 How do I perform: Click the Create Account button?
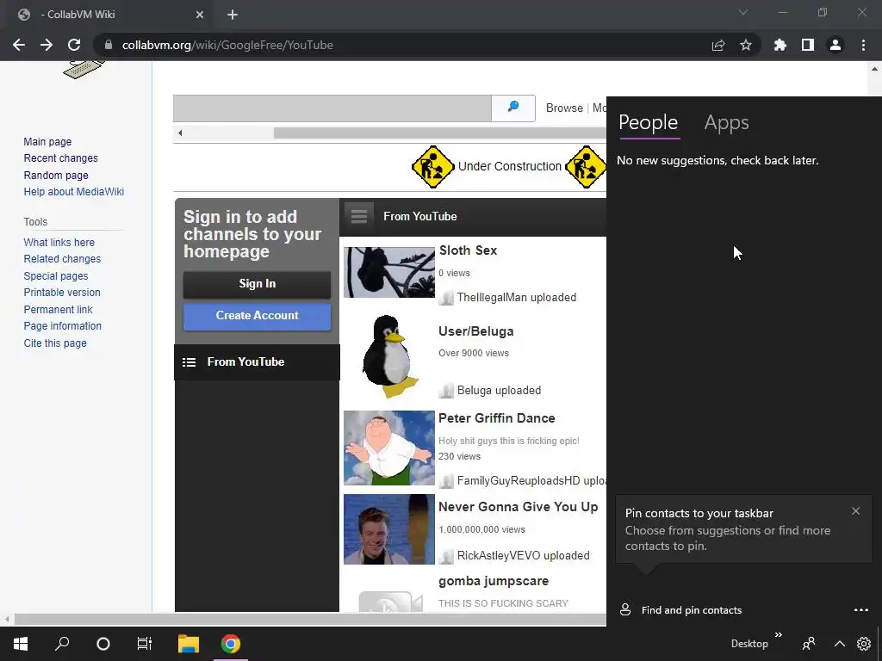(x=257, y=315)
